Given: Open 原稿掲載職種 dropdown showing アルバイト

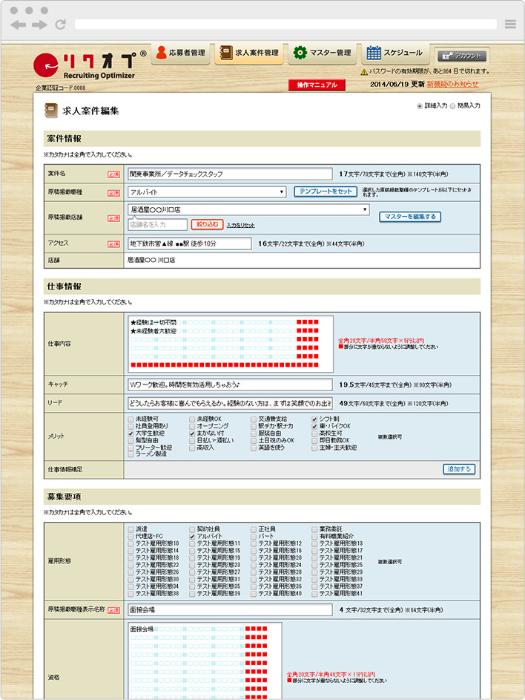Looking at the screenshot, I should tap(207, 192).
